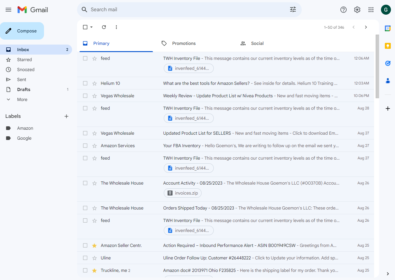Open 'Amazon doc# 2013971 Ohio F235825' email
This screenshot has height=280, width=395.
pyautogui.click(x=225, y=270)
